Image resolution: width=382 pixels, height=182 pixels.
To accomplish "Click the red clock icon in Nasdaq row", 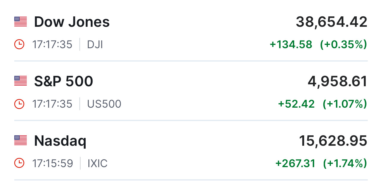I will click(19, 163).
